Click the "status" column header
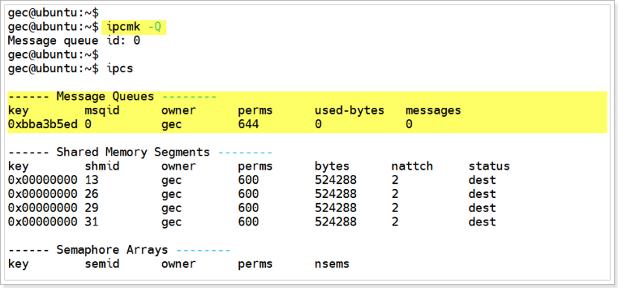This screenshot has height=288, width=618. 489,167
